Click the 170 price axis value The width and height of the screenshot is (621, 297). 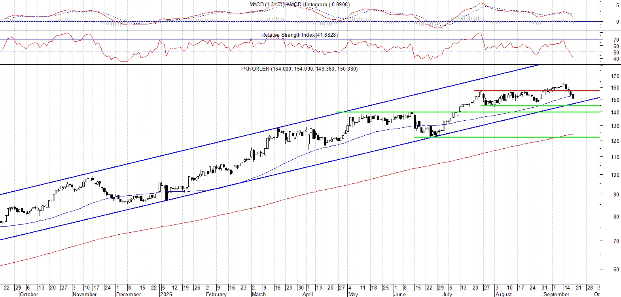click(615, 76)
